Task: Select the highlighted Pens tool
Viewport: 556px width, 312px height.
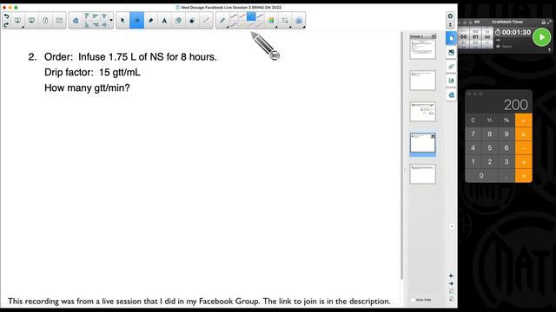Action: click(x=136, y=21)
